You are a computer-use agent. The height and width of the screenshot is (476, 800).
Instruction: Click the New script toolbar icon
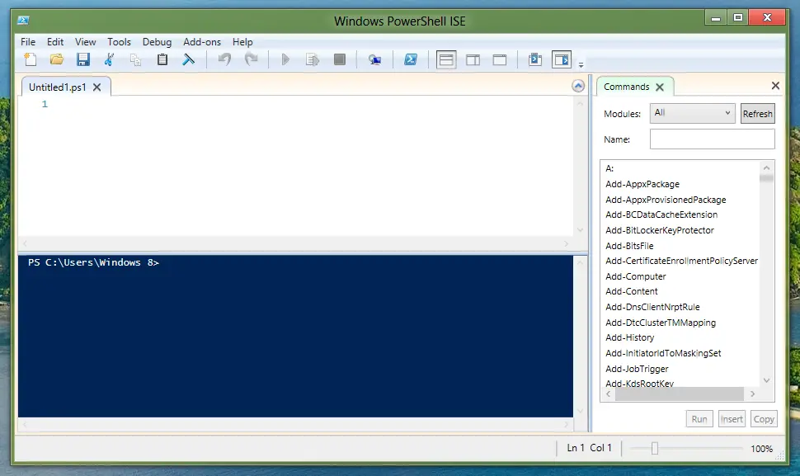(30, 59)
